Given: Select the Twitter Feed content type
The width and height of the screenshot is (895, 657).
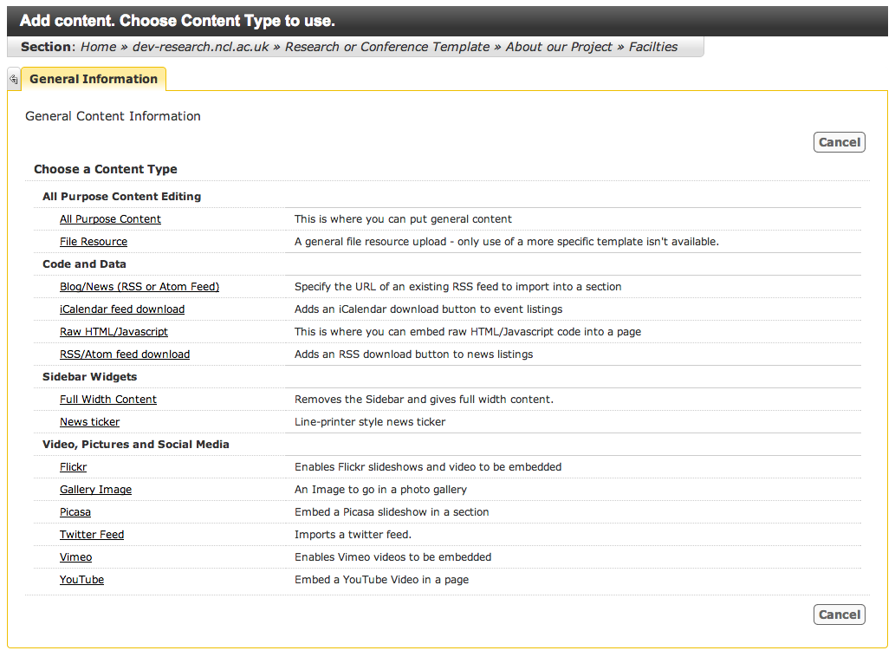Looking at the screenshot, I should pos(92,535).
